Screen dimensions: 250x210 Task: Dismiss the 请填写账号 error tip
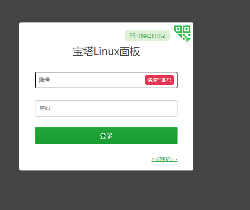(x=159, y=80)
